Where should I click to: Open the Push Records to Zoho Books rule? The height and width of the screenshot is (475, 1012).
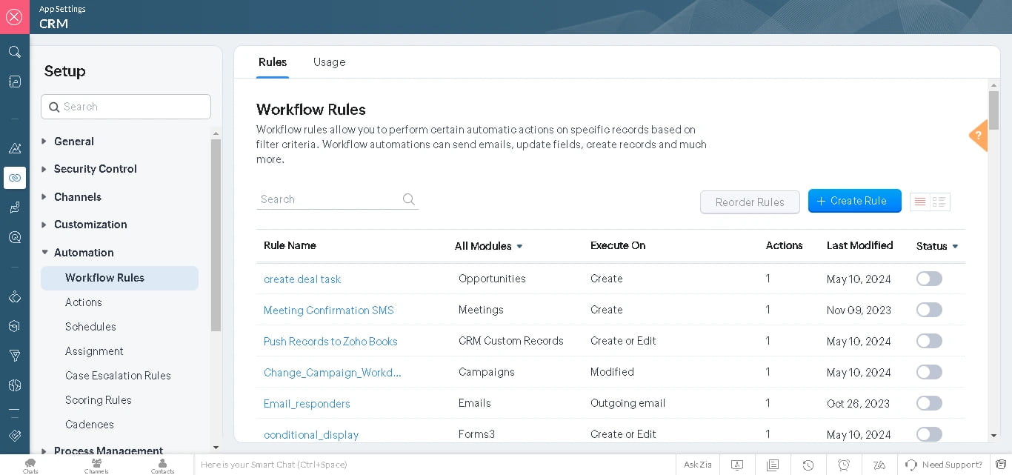point(330,342)
